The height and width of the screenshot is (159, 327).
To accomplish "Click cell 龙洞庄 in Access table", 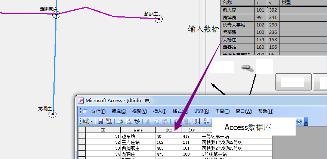I will [138, 155].
